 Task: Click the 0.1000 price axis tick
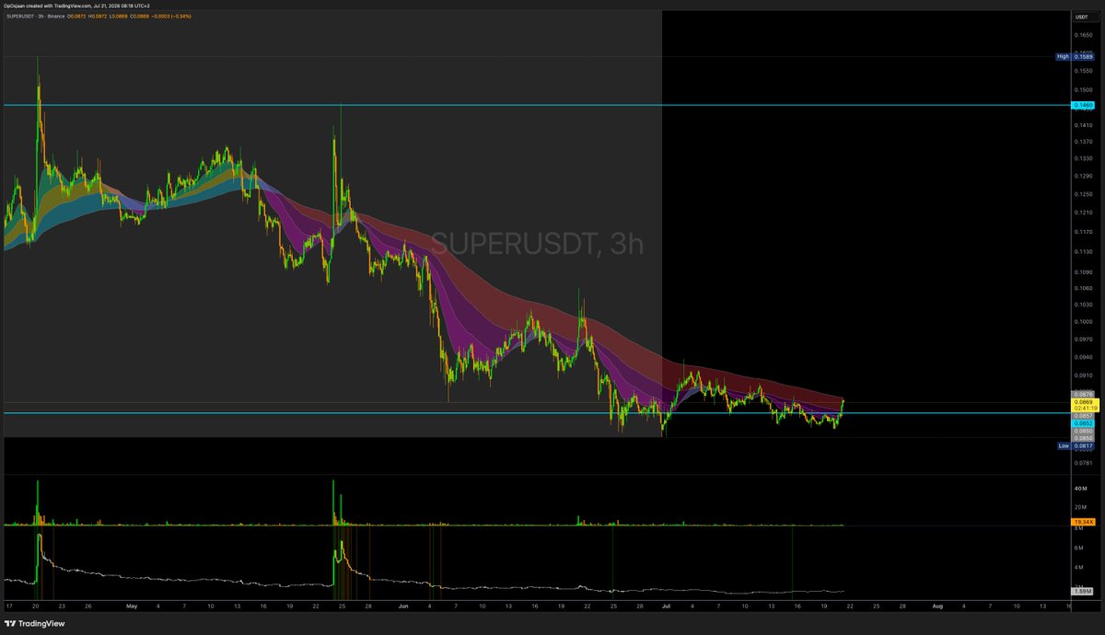pyautogui.click(x=1082, y=322)
